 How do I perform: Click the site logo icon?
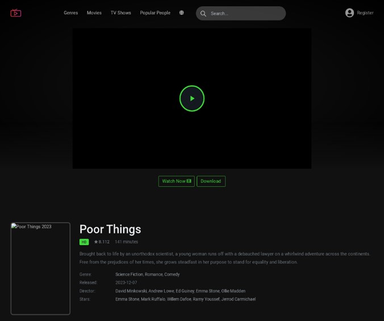tap(16, 13)
